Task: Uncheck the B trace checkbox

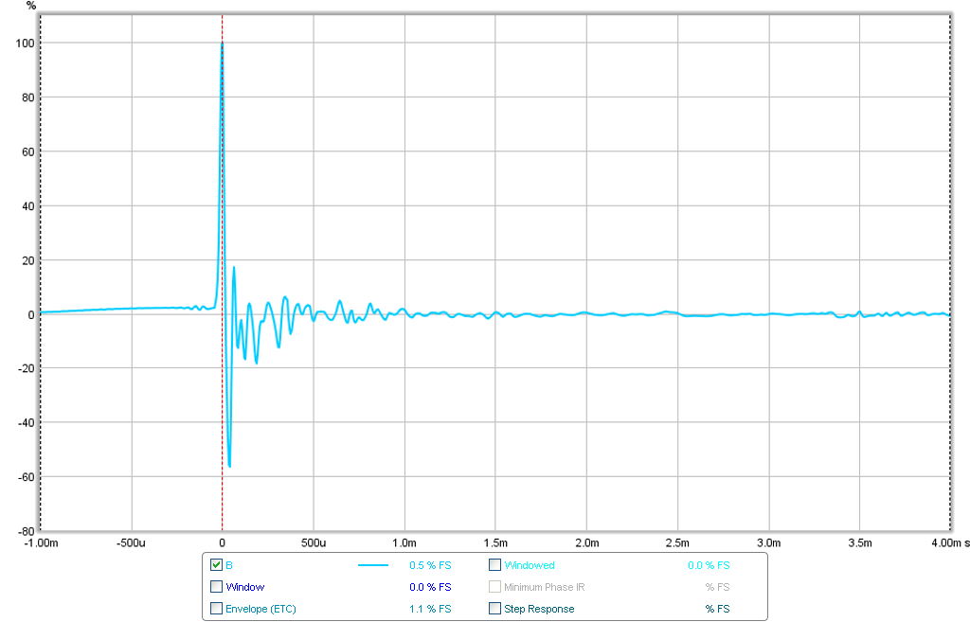Action: tap(216, 564)
